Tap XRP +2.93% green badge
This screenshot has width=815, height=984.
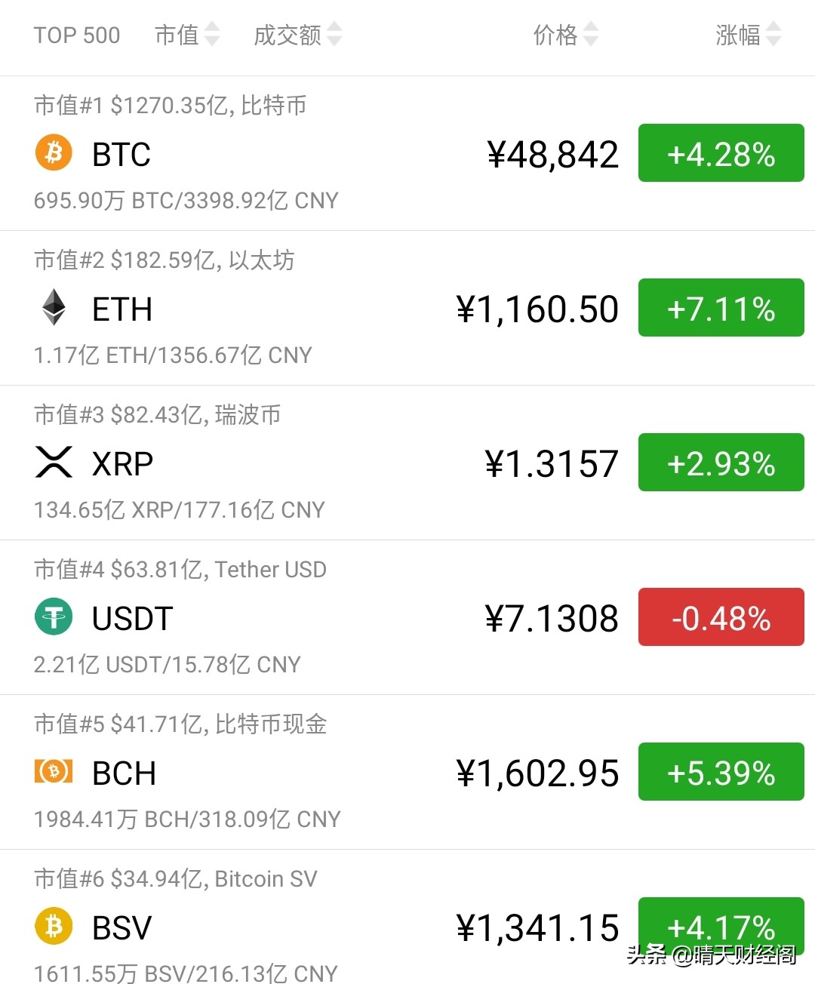click(721, 463)
